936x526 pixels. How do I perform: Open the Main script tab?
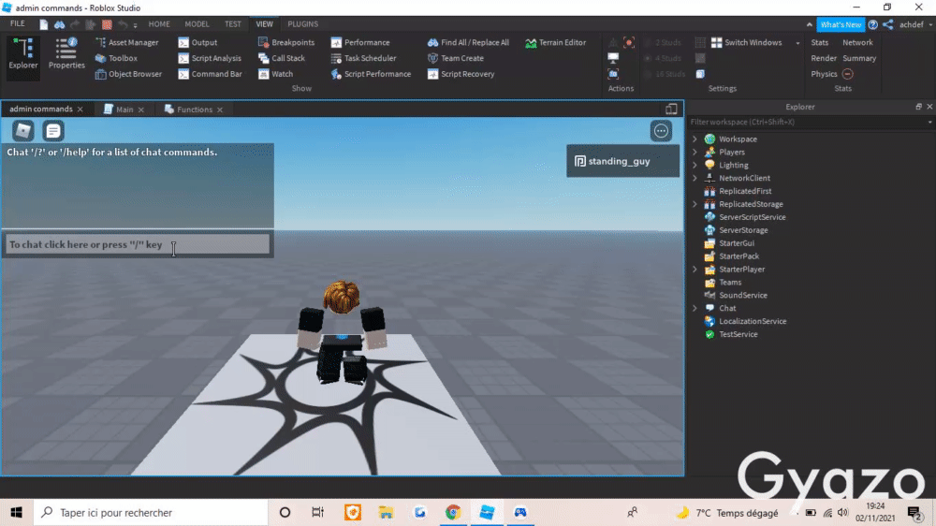tap(124, 110)
